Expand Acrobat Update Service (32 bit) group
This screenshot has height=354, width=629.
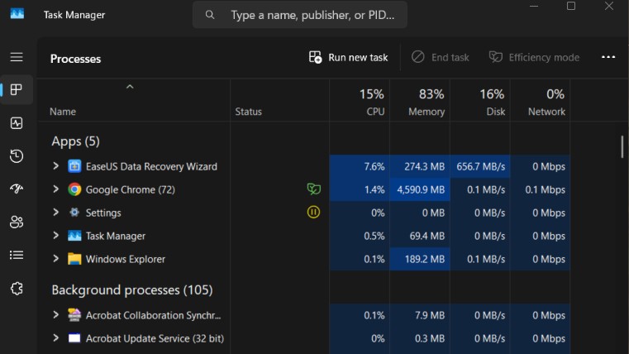(x=55, y=338)
